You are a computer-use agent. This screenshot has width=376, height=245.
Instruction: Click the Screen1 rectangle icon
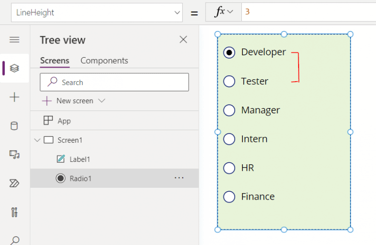tap(48, 140)
